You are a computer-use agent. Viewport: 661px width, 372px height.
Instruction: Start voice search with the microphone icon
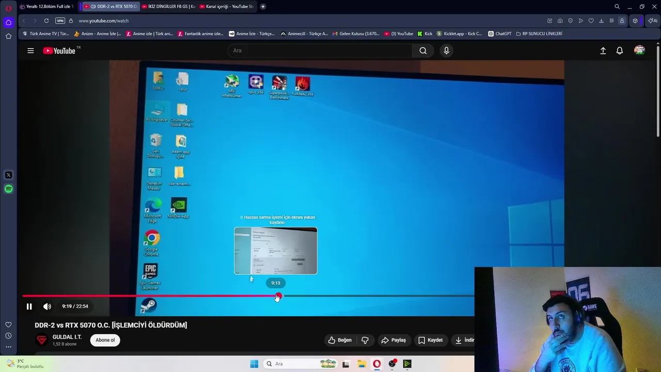pos(447,51)
